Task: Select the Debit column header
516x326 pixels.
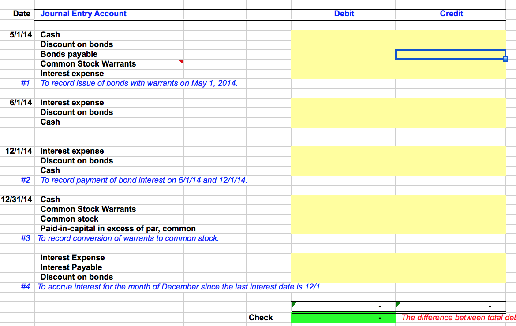Action: (344, 14)
